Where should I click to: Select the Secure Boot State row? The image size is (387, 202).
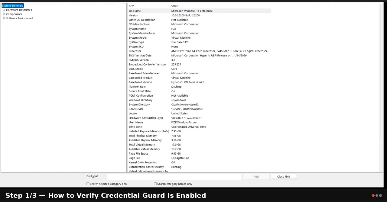[x=199, y=91]
